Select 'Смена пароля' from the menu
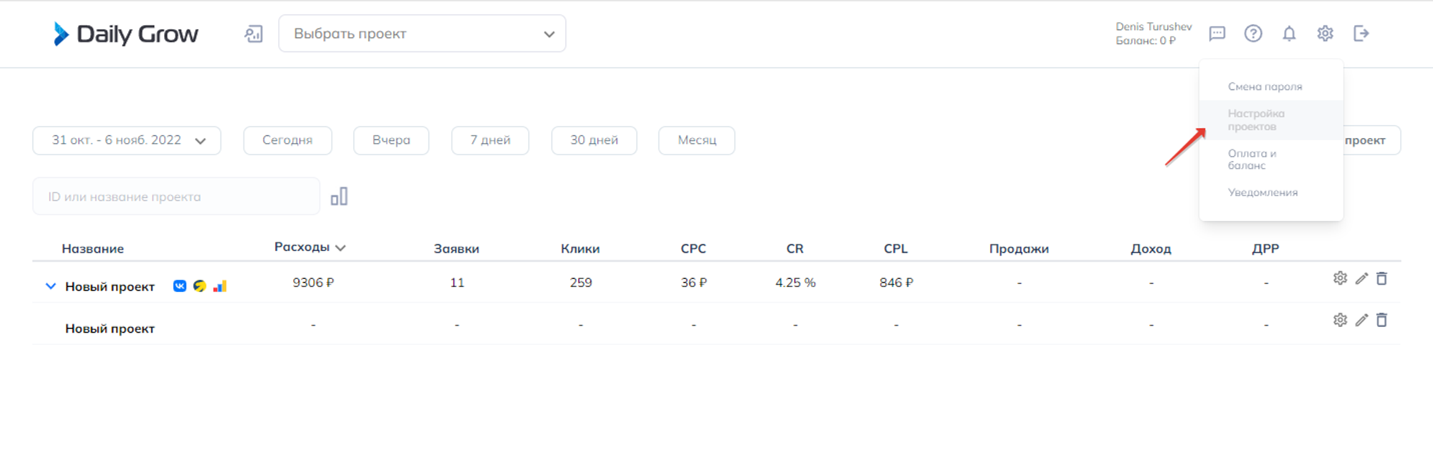 pos(1265,87)
